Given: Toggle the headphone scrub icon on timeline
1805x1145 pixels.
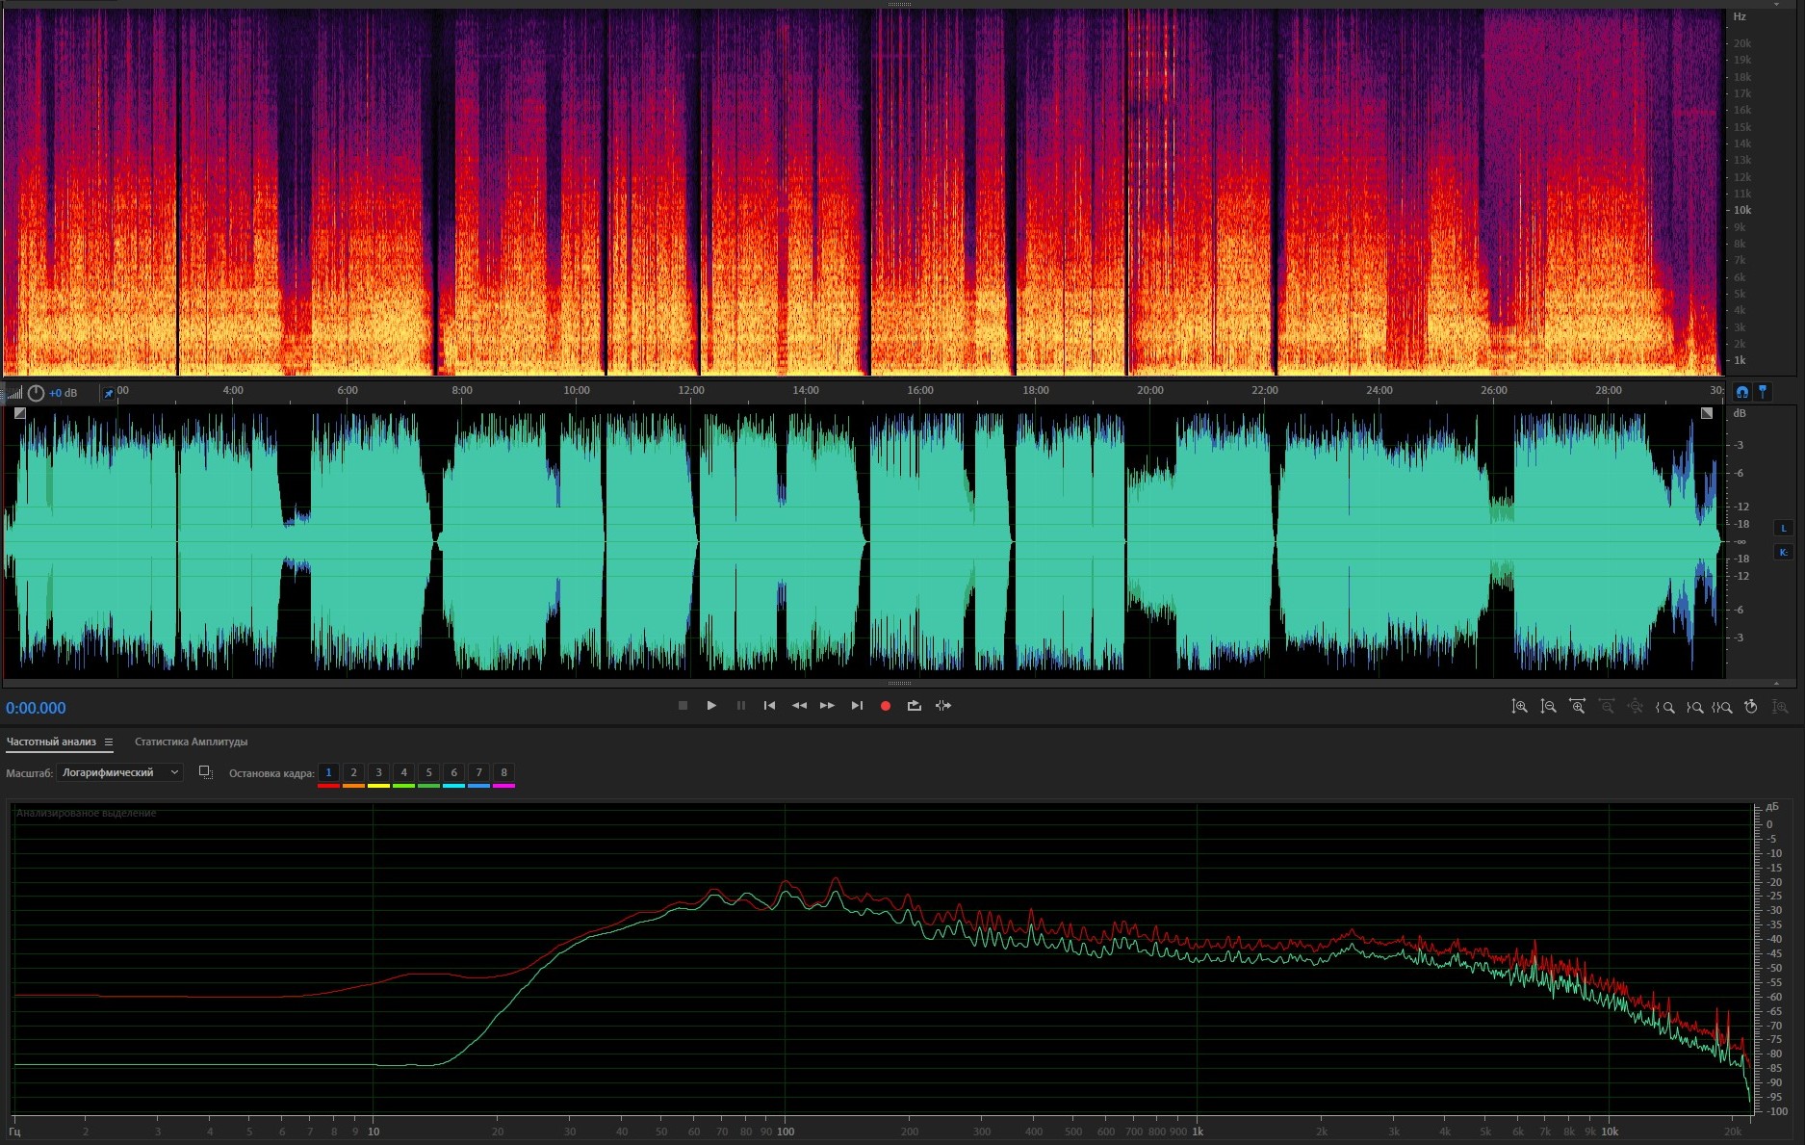Looking at the screenshot, I should [x=1741, y=392].
